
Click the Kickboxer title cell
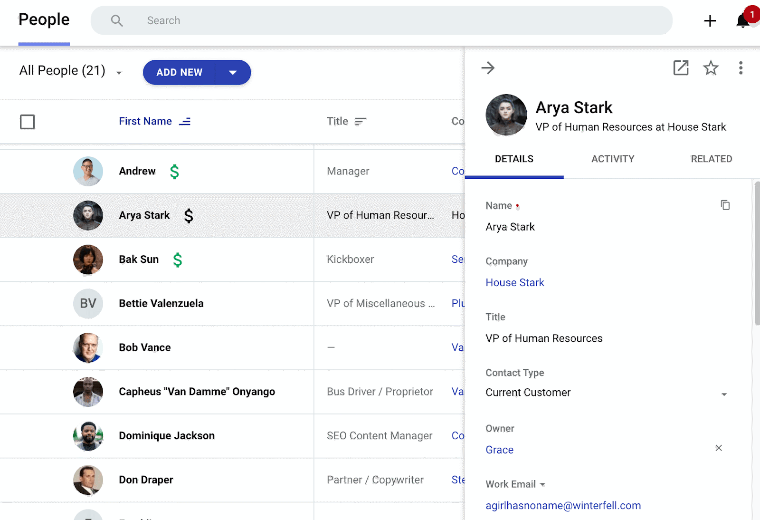click(x=351, y=260)
